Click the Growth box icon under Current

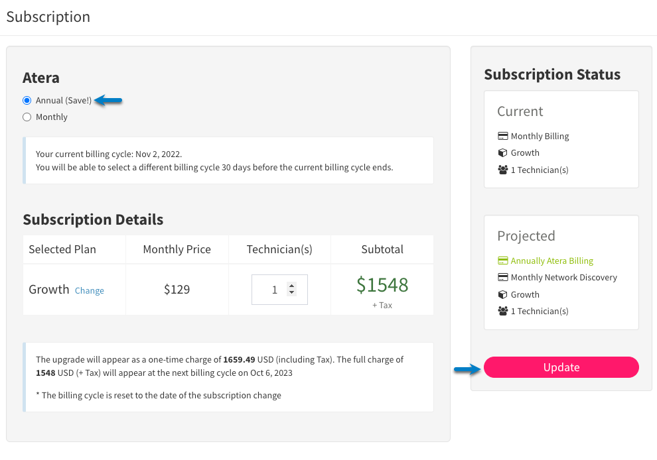pyautogui.click(x=503, y=152)
